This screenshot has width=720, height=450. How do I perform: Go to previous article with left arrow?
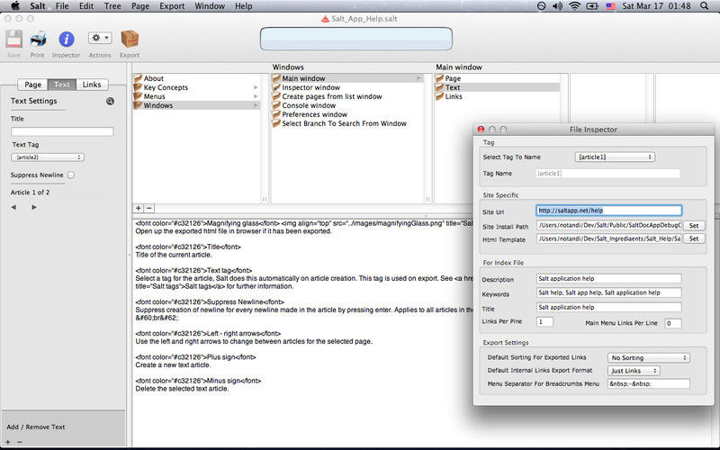13,207
